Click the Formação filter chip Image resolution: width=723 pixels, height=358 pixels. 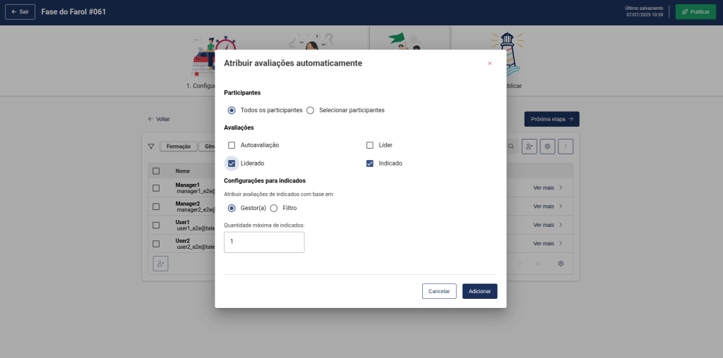pyautogui.click(x=178, y=147)
